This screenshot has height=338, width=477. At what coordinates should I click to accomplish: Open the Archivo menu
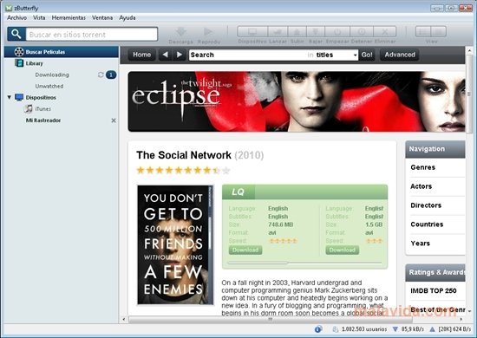coord(16,18)
